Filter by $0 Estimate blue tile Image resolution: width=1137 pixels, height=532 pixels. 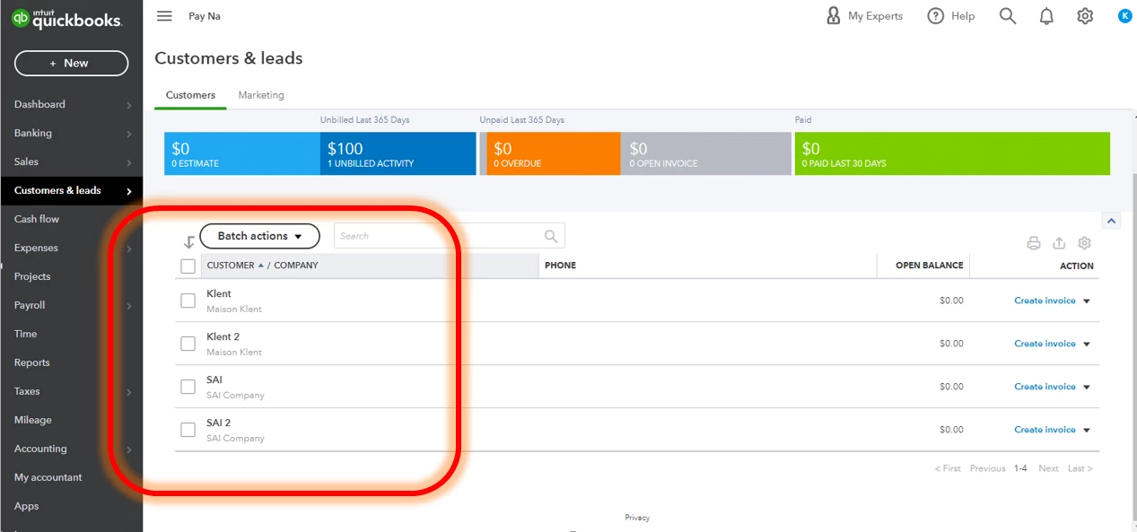click(x=242, y=153)
